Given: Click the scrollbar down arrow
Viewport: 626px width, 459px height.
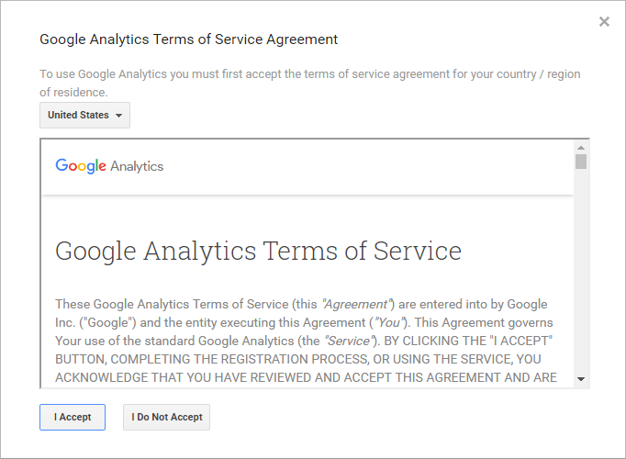Looking at the screenshot, I should tap(581, 379).
